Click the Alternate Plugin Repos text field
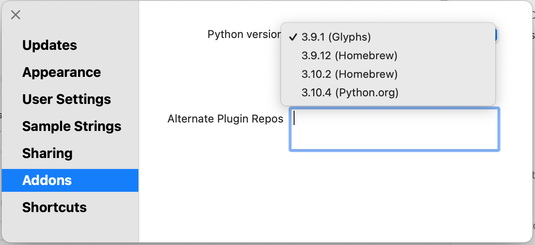The height and width of the screenshot is (245, 535). point(394,129)
